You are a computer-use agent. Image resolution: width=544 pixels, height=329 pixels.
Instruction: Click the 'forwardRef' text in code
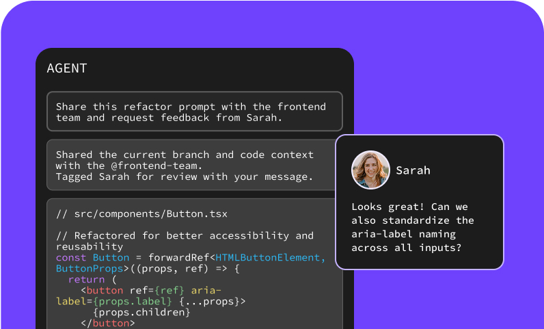pos(178,258)
